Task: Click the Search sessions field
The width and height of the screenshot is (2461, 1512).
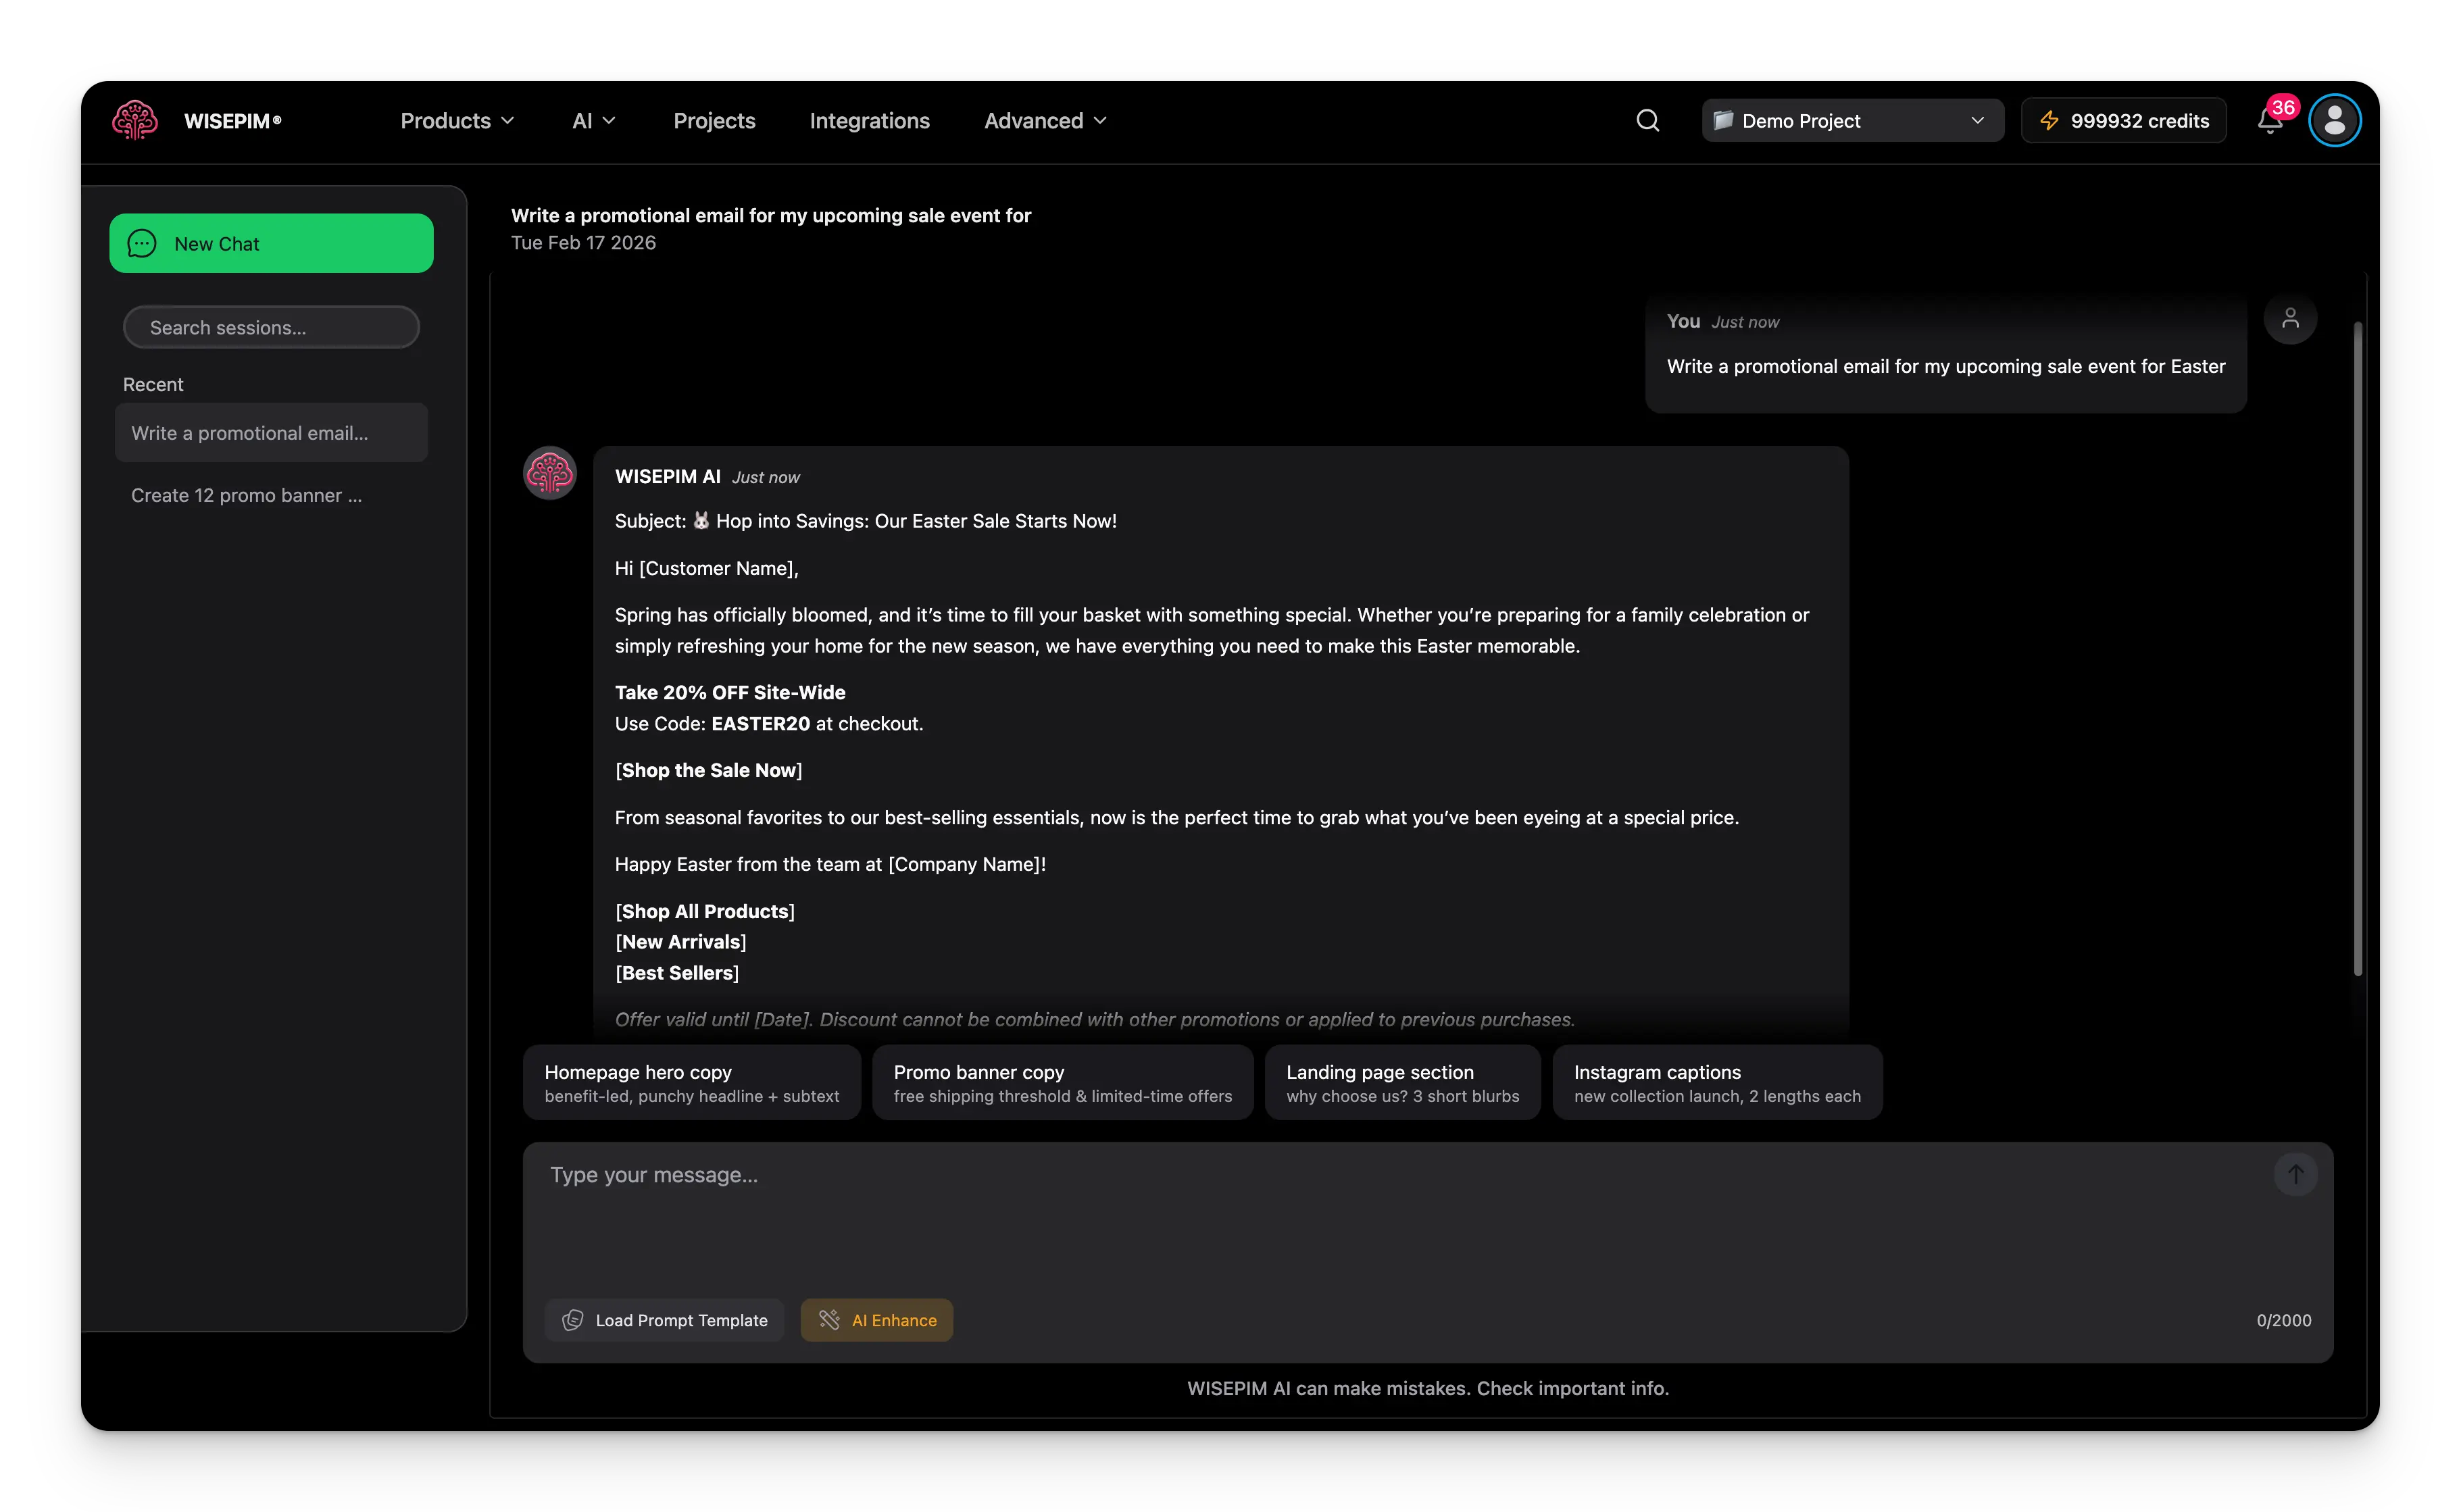Action: point(271,327)
